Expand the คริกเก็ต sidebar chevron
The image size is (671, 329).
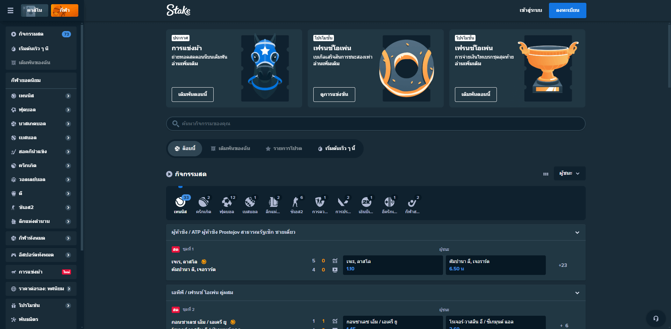pyautogui.click(x=68, y=166)
